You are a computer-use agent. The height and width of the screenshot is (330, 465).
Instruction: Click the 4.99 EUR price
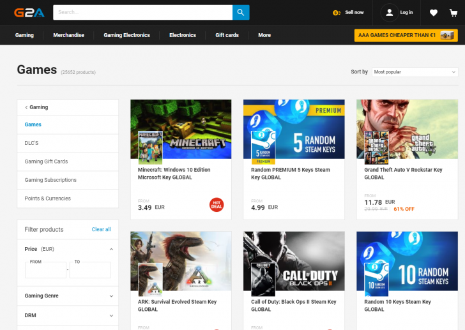(264, 207)
